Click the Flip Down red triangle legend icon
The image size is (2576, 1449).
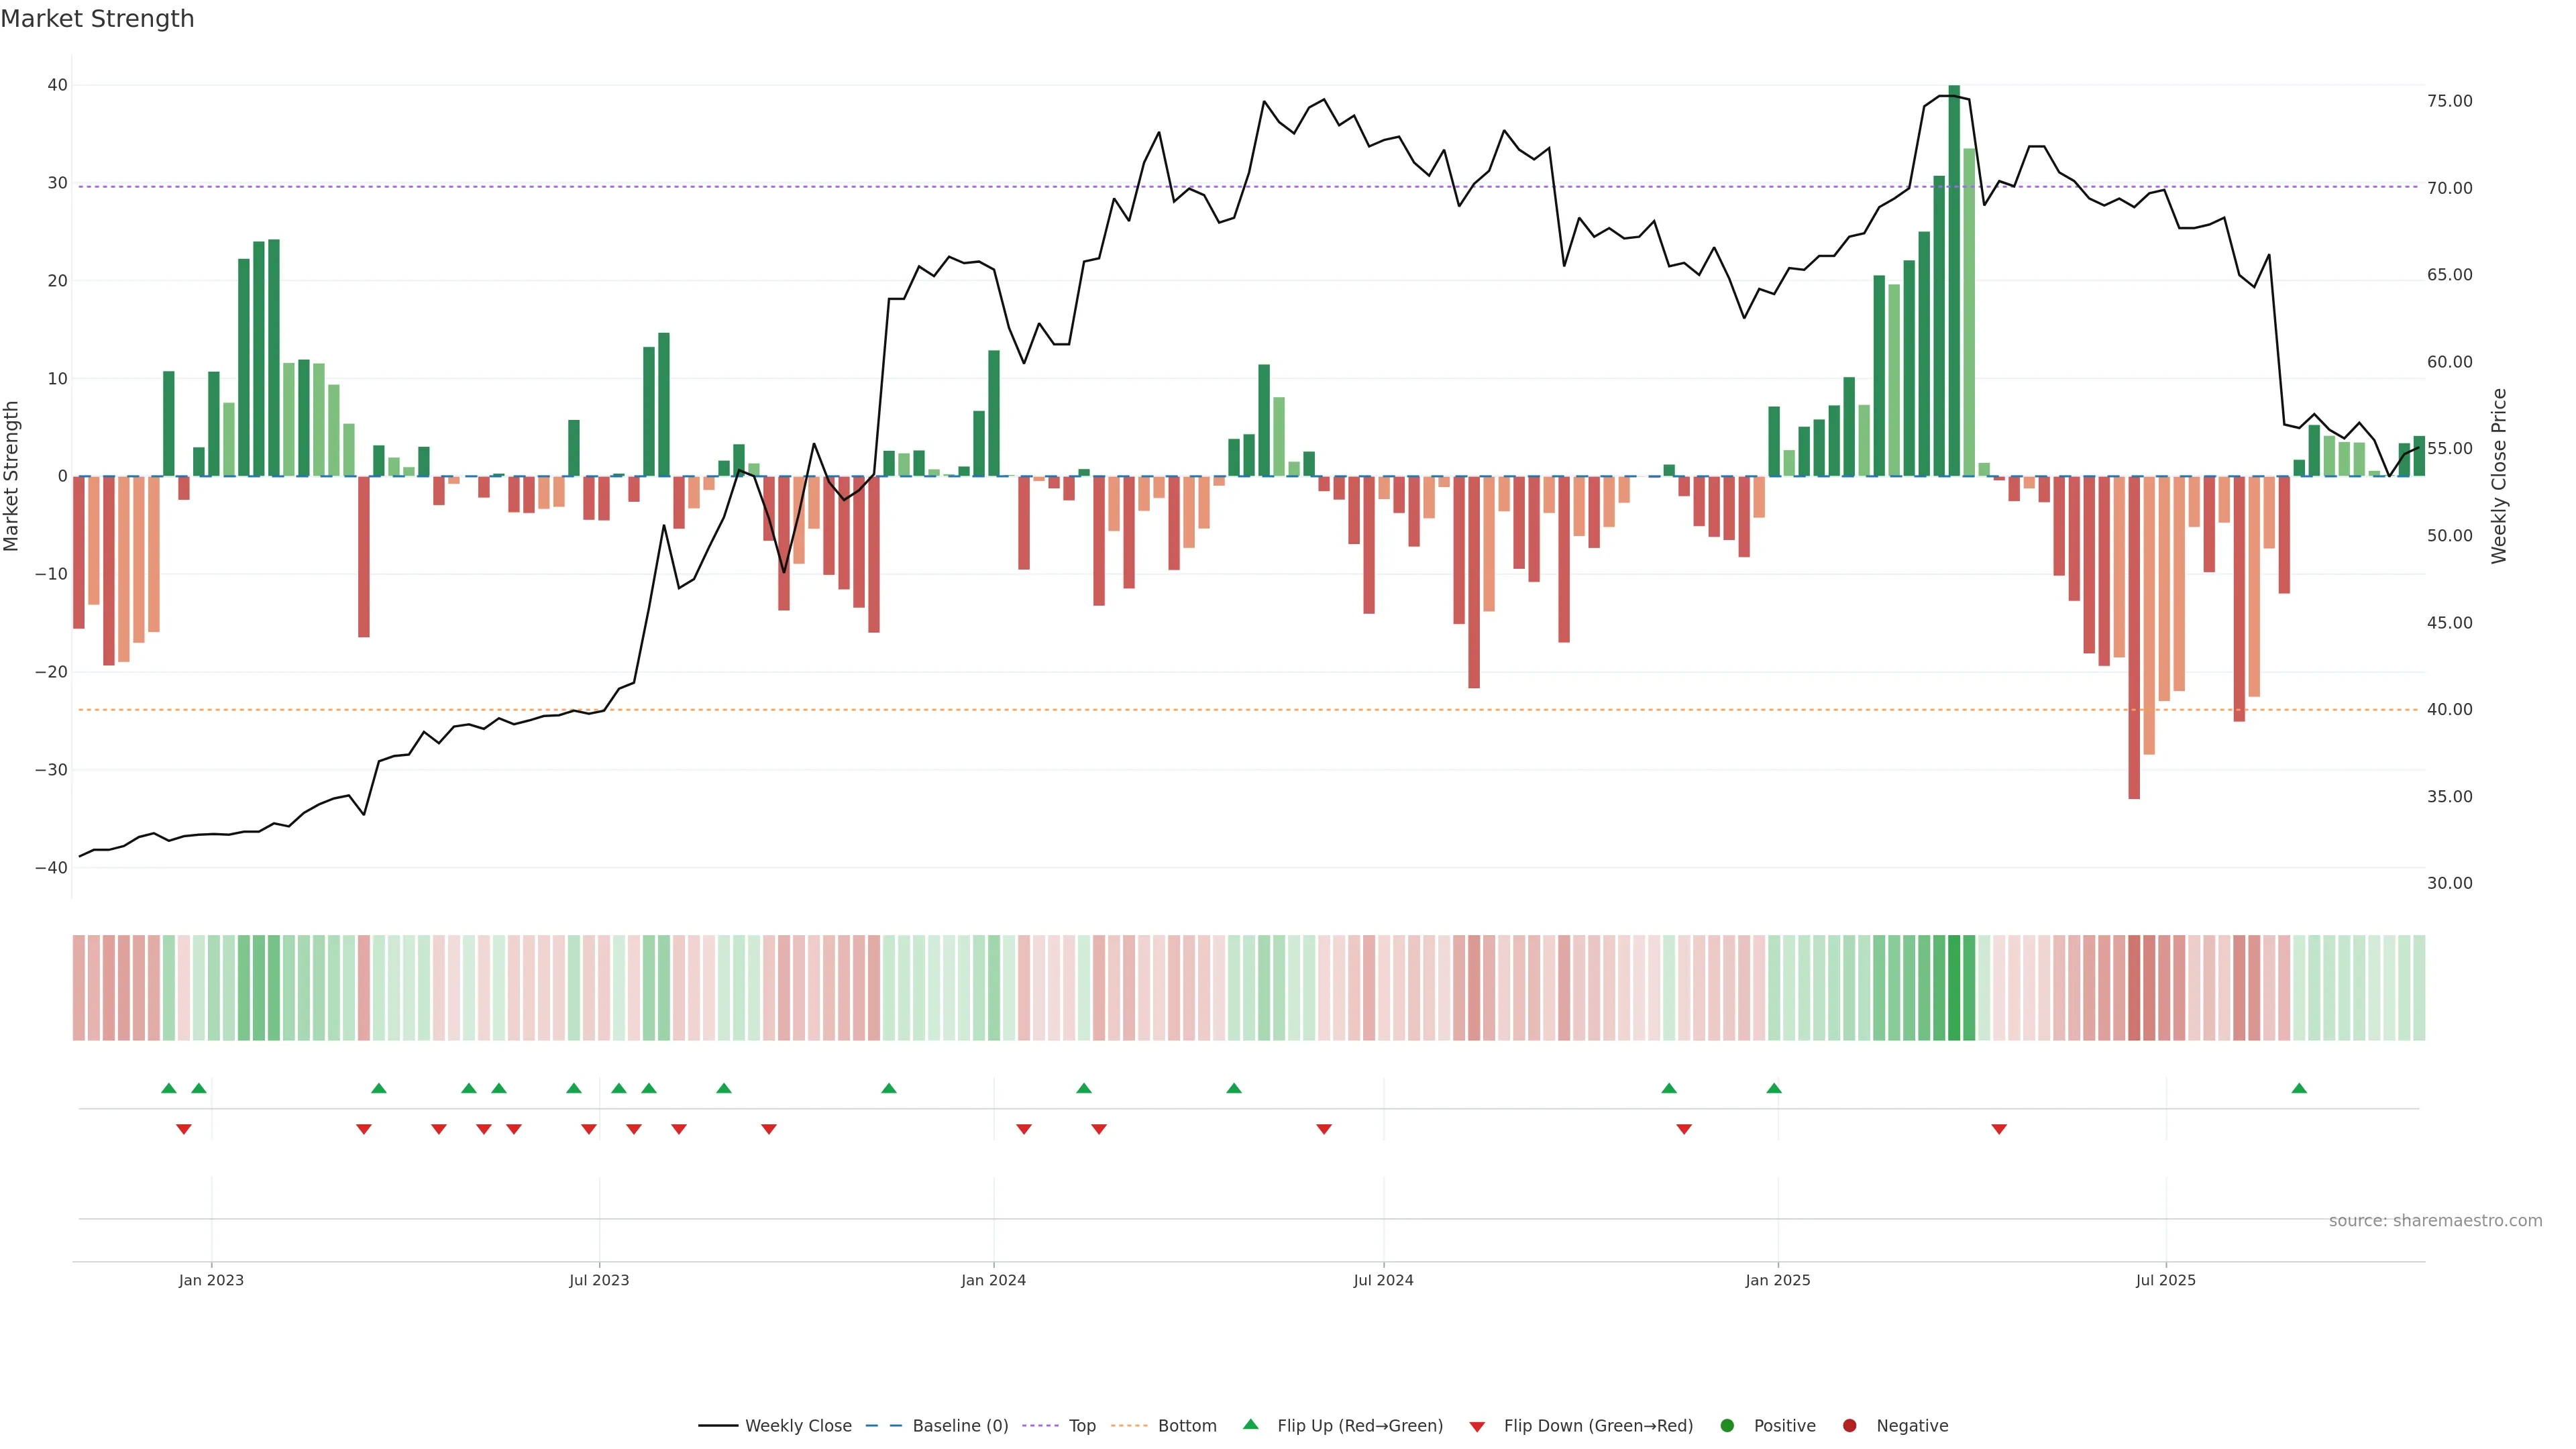[1477, 1426]
